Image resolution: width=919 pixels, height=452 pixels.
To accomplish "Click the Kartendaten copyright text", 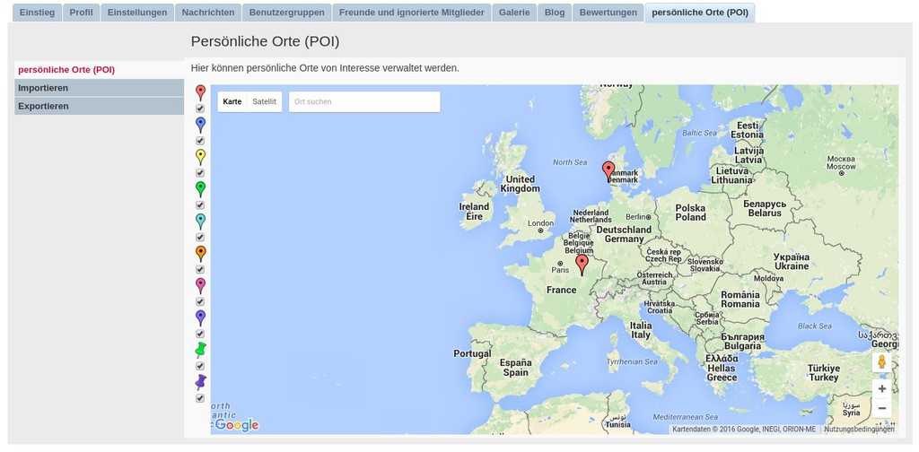I will pos(744,430).
